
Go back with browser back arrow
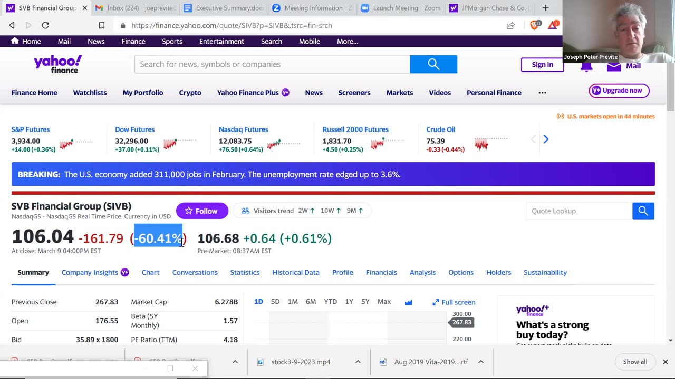pyautogui.click(x=12, y=25)
